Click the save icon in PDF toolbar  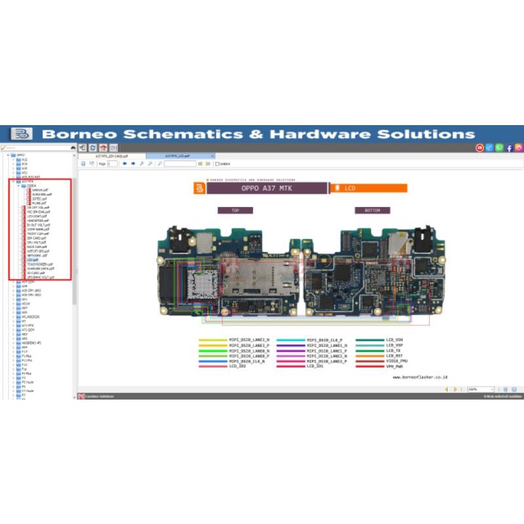[x=83, y=164]
